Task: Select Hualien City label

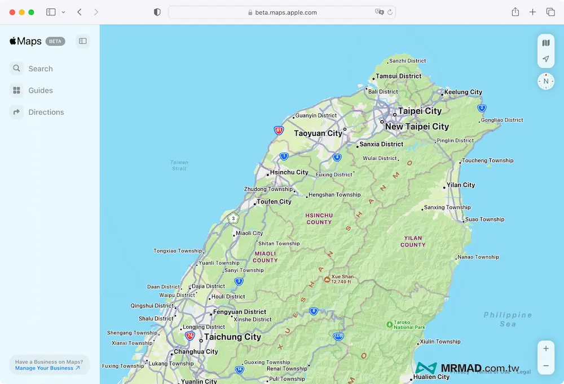Action: 431,377
